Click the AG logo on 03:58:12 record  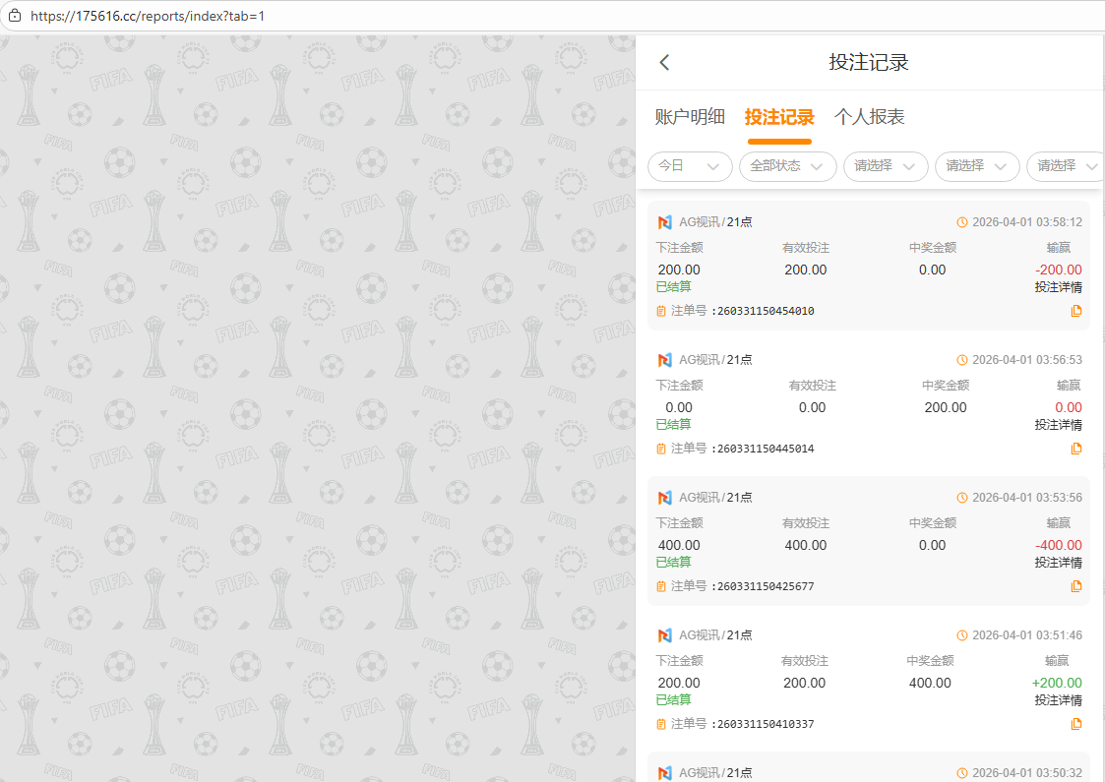point(665,222)
